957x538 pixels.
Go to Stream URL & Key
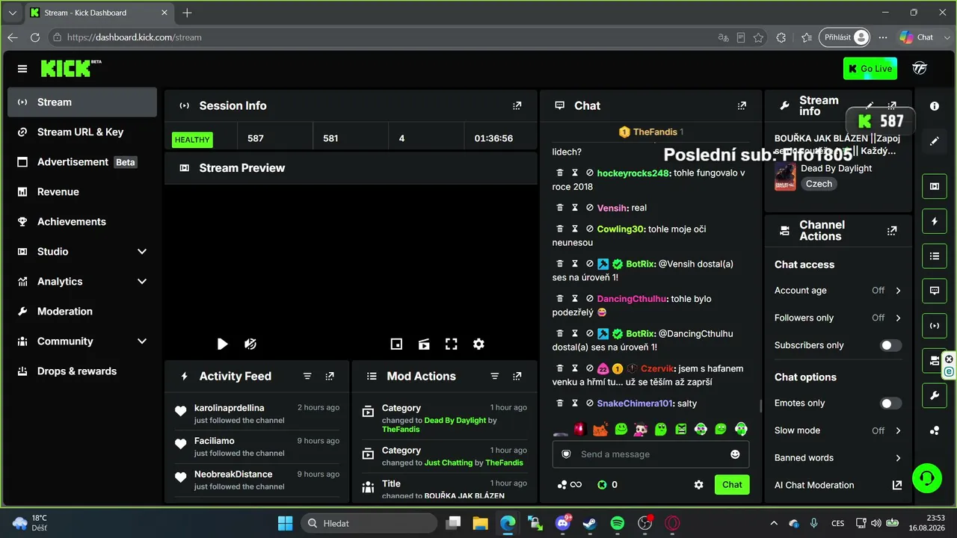82,132
